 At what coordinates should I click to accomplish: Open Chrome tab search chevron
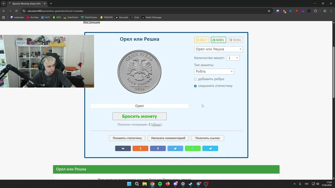(x=3, y=3)
